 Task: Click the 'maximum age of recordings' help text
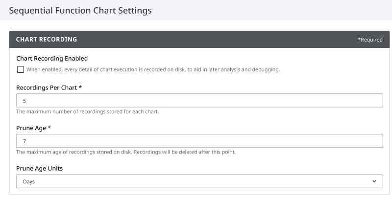point(126,152)
